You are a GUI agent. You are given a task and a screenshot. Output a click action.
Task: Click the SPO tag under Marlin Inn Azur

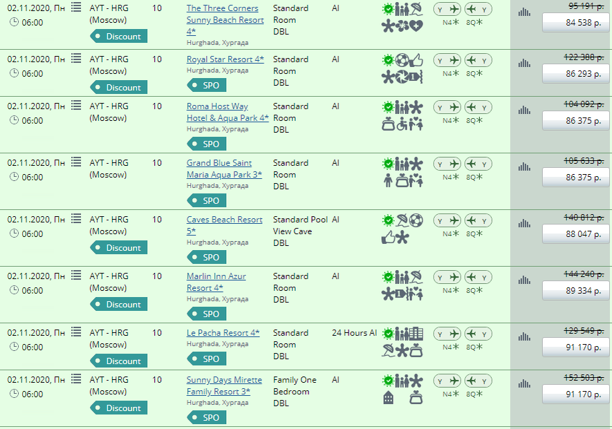coord(207,314)
